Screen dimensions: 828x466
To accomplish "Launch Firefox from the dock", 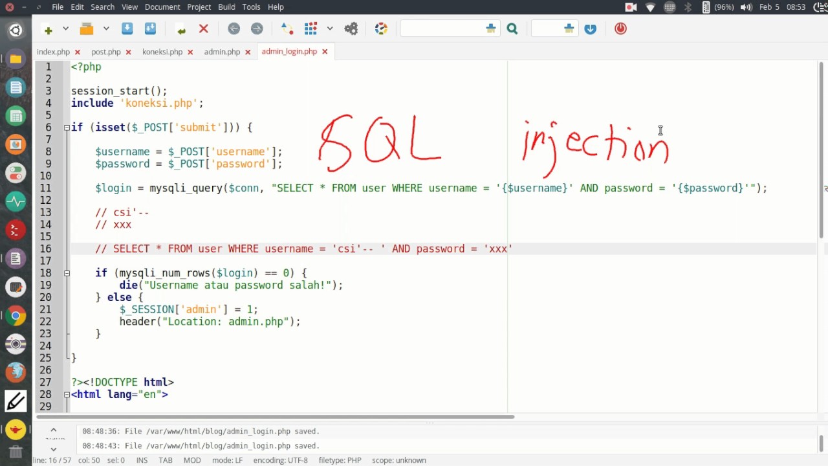I will 16,373.
